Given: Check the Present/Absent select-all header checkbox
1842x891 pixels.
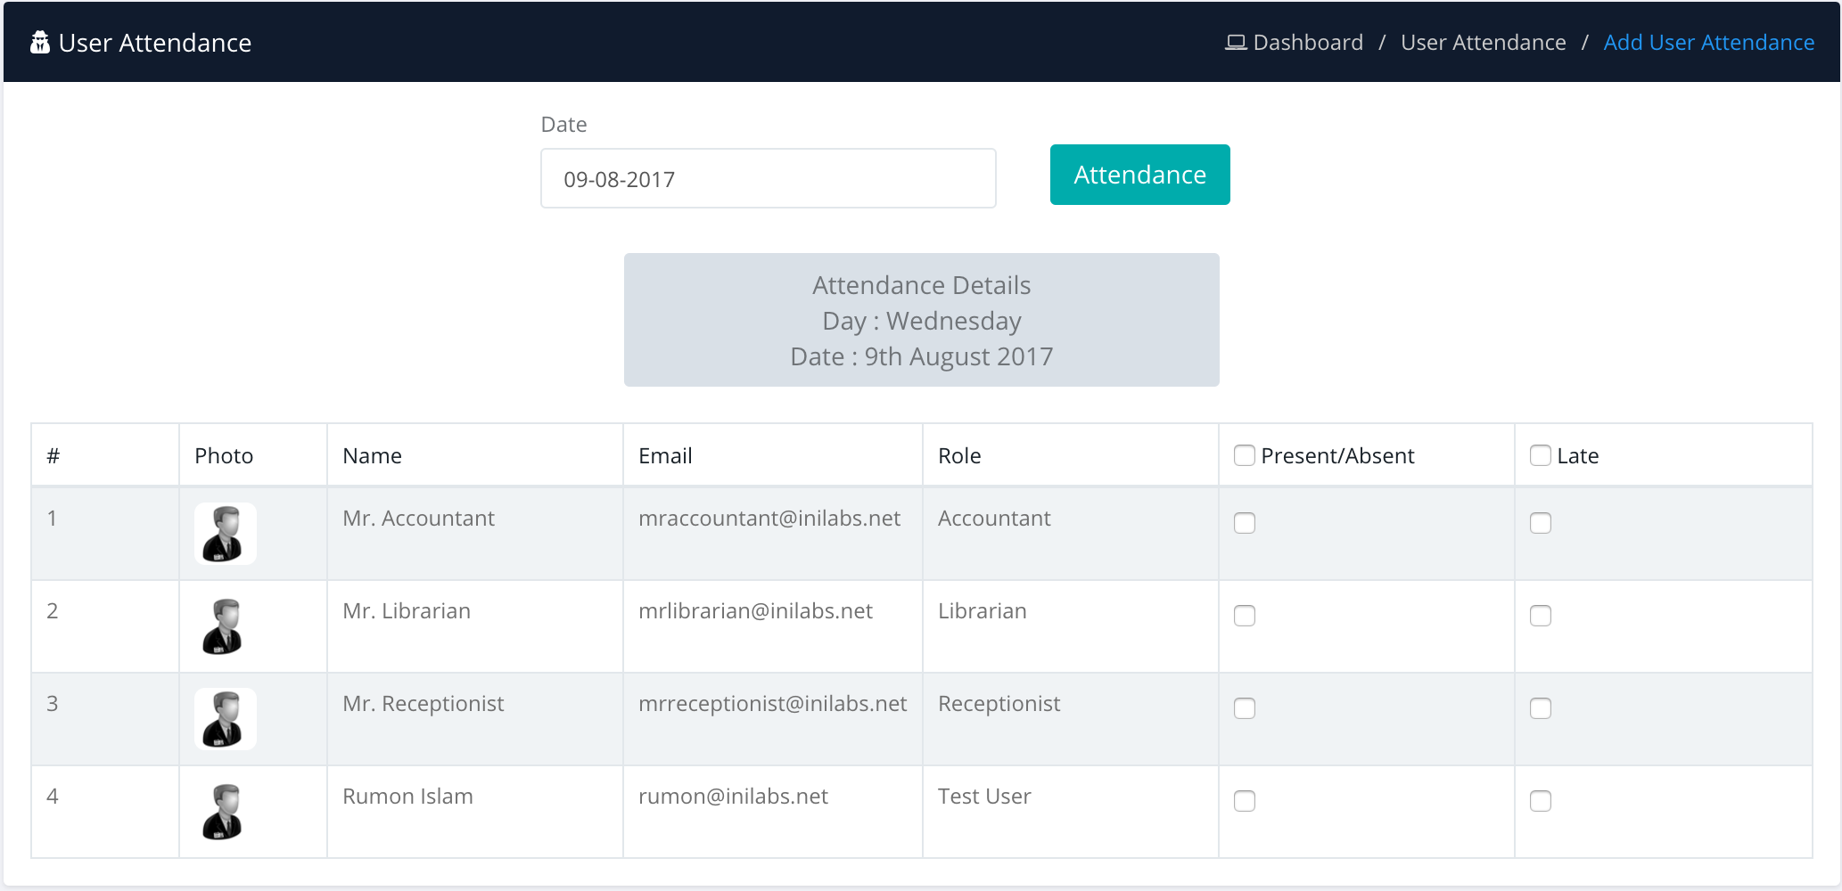Looking at the screenshot, I should (1245, 455).
